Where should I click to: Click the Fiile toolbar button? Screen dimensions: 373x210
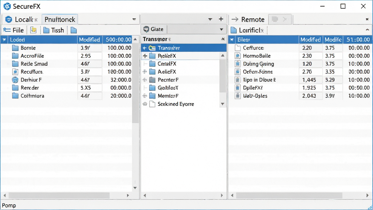[13, 30]
